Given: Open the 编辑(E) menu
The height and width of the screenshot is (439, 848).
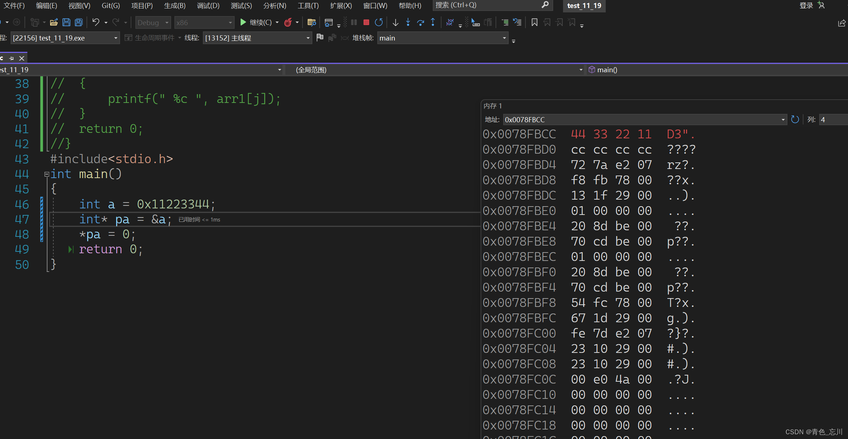Looking at the screenshot, I should [x=46, y=5].
